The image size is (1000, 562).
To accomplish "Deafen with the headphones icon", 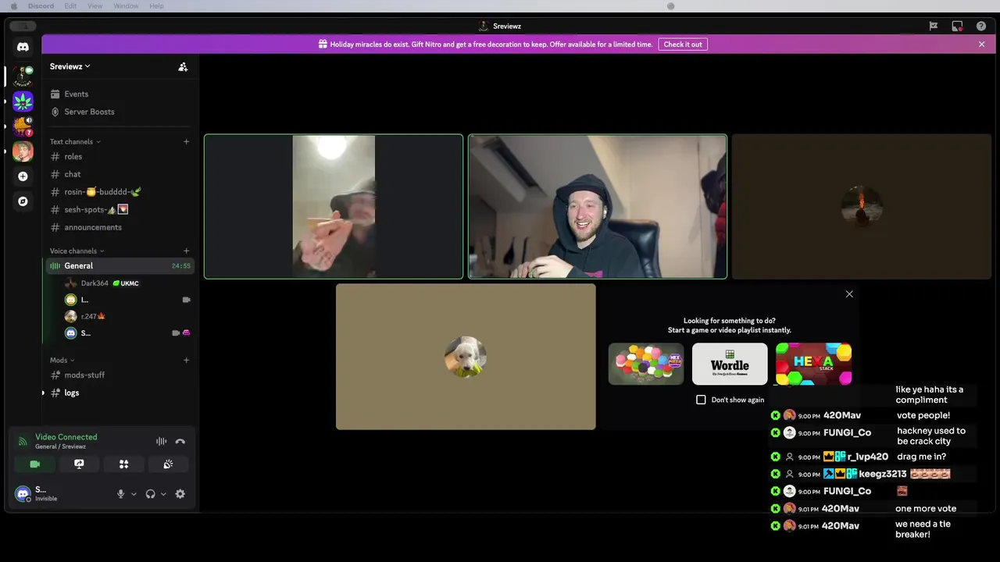I will 150,494.
